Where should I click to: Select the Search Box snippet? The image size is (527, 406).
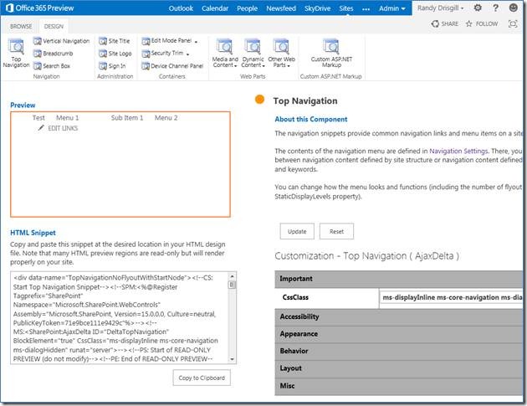tap(52, 66)
